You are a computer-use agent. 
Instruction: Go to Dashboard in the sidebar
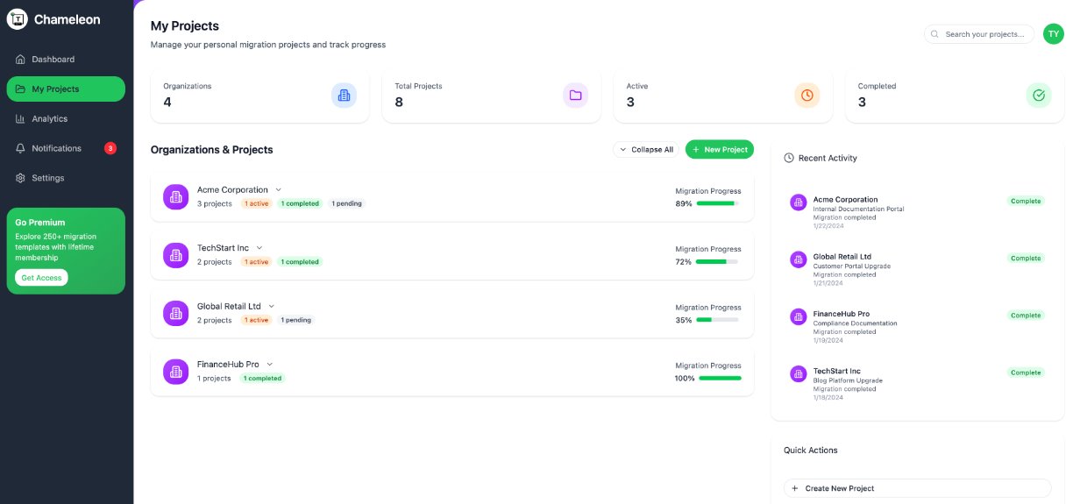click(x=53, y=60)
